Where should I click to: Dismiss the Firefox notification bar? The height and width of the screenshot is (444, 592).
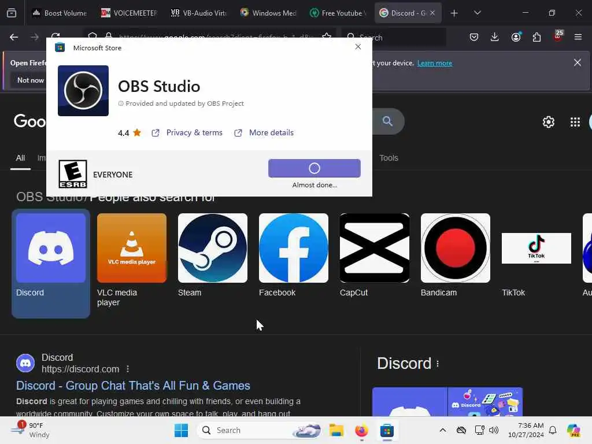click(x=578, y=62)
